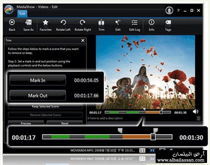Image resolution: width=210 pixels, height=165 pixels.
Task: Choose Keep Selected Scene
Action: coord(45,106)
